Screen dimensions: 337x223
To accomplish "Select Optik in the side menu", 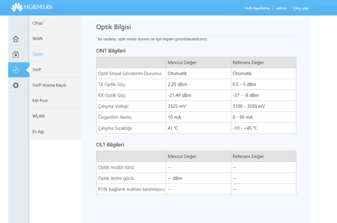I will [x=38, y=54].
